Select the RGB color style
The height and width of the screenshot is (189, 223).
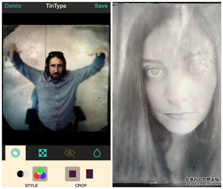pos(40,174)
